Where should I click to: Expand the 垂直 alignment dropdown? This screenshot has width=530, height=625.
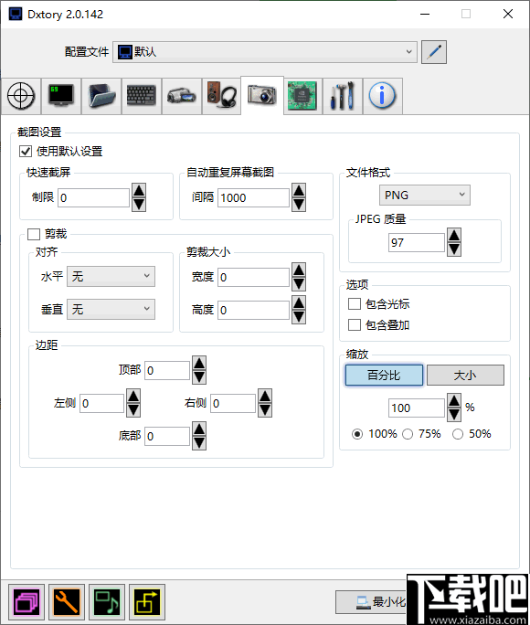(111, 309)
